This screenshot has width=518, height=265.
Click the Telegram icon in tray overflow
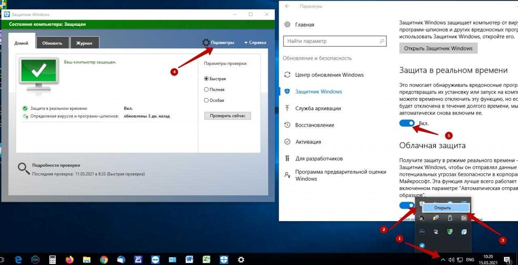[x=422, y=246]
